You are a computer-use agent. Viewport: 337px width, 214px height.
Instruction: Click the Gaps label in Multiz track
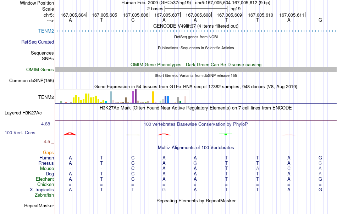(48, 153)
